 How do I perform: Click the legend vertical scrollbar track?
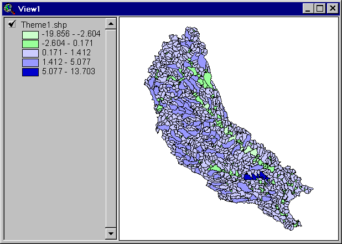point(110,127)
